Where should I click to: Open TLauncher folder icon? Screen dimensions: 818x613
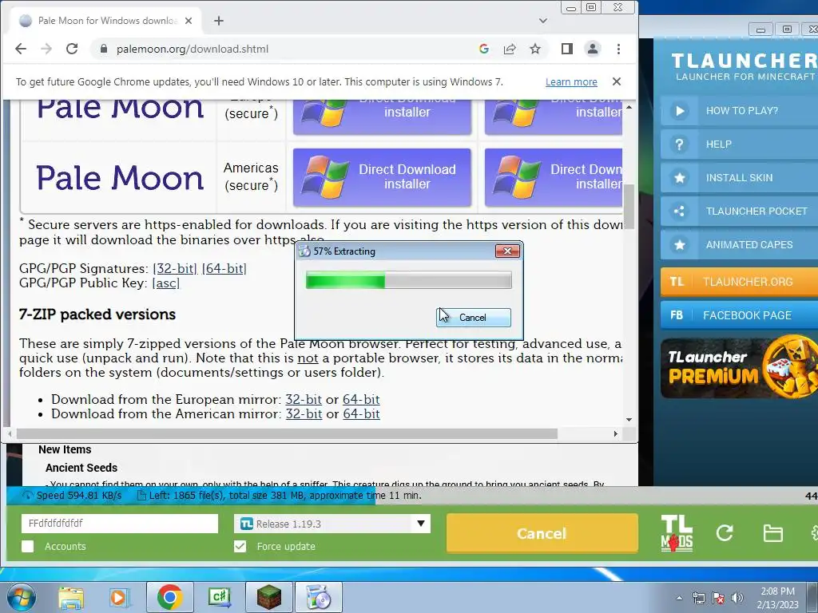coord(772,533)
